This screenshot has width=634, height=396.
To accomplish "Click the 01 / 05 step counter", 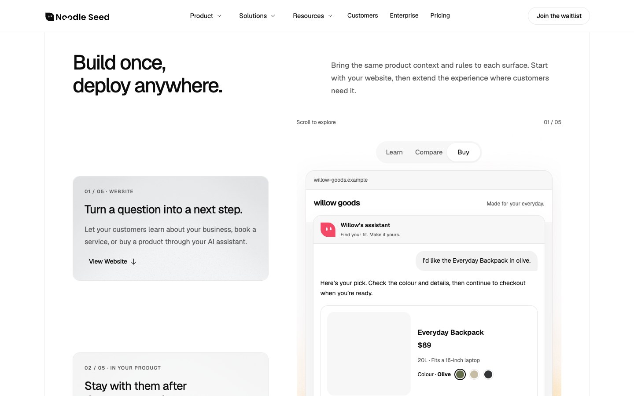I will (553, 122).
